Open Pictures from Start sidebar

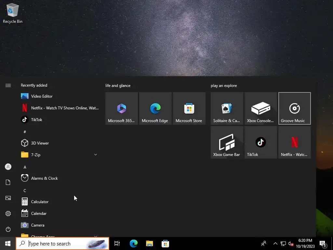(x=8, y=198)
